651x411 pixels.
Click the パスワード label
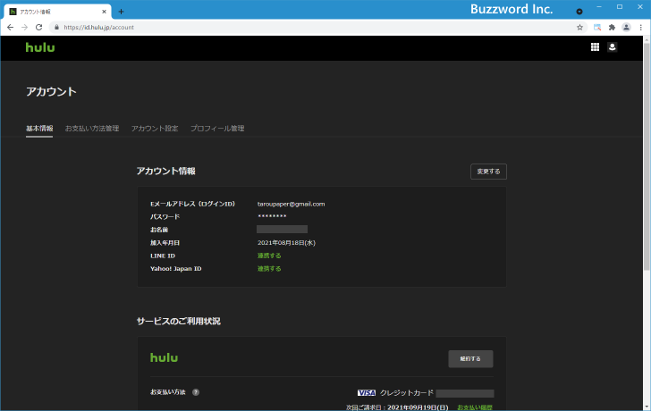pos(165,217)
